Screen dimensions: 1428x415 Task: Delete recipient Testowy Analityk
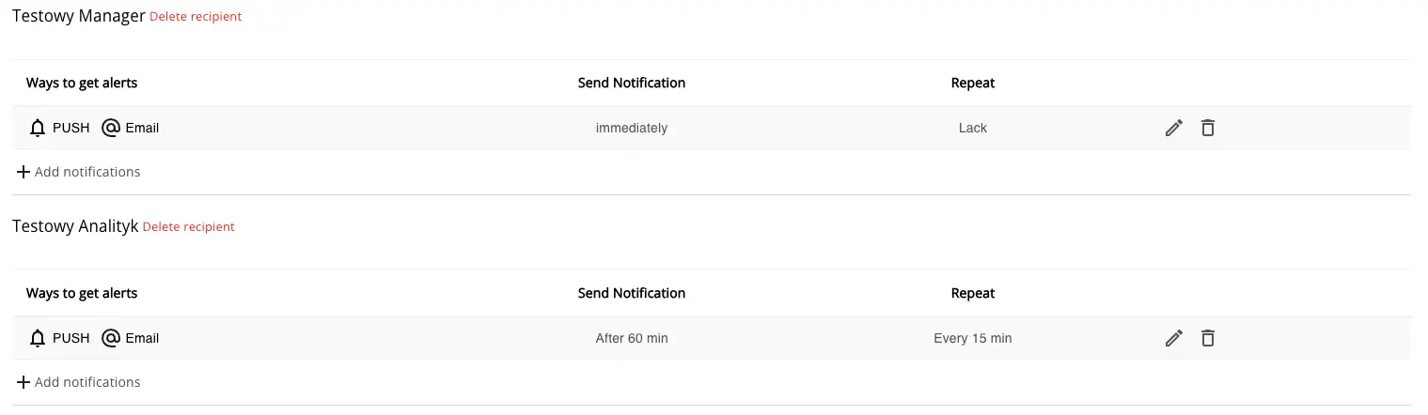(x=188, y=227)
